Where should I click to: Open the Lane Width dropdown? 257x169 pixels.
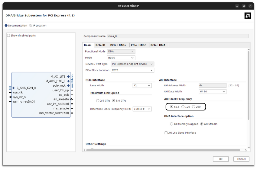[x=142, y=86]
